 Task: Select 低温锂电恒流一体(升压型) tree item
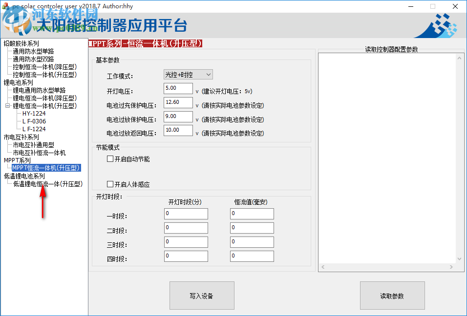48,184
